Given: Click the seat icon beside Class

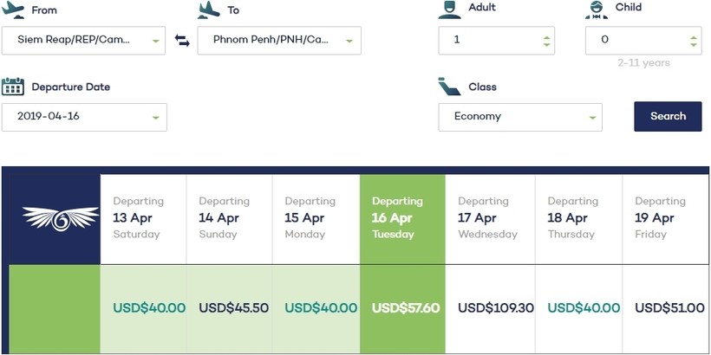Looking at the screenshot, I should (449, 87).
